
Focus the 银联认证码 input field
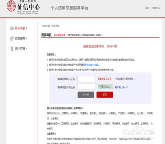tap(86, 79)
